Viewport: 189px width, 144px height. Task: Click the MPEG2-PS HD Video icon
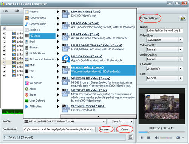click(x=65, y=81)
